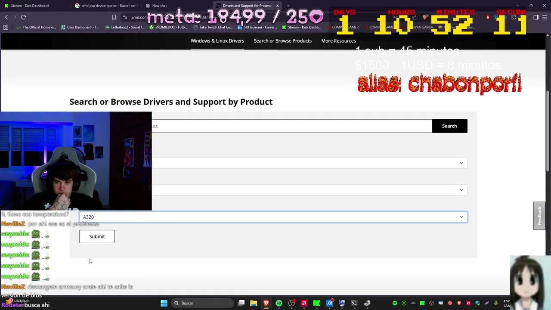Switch to the amd psp device Google tab
This screenshot has height=310, width=551.
click(106, 6)
